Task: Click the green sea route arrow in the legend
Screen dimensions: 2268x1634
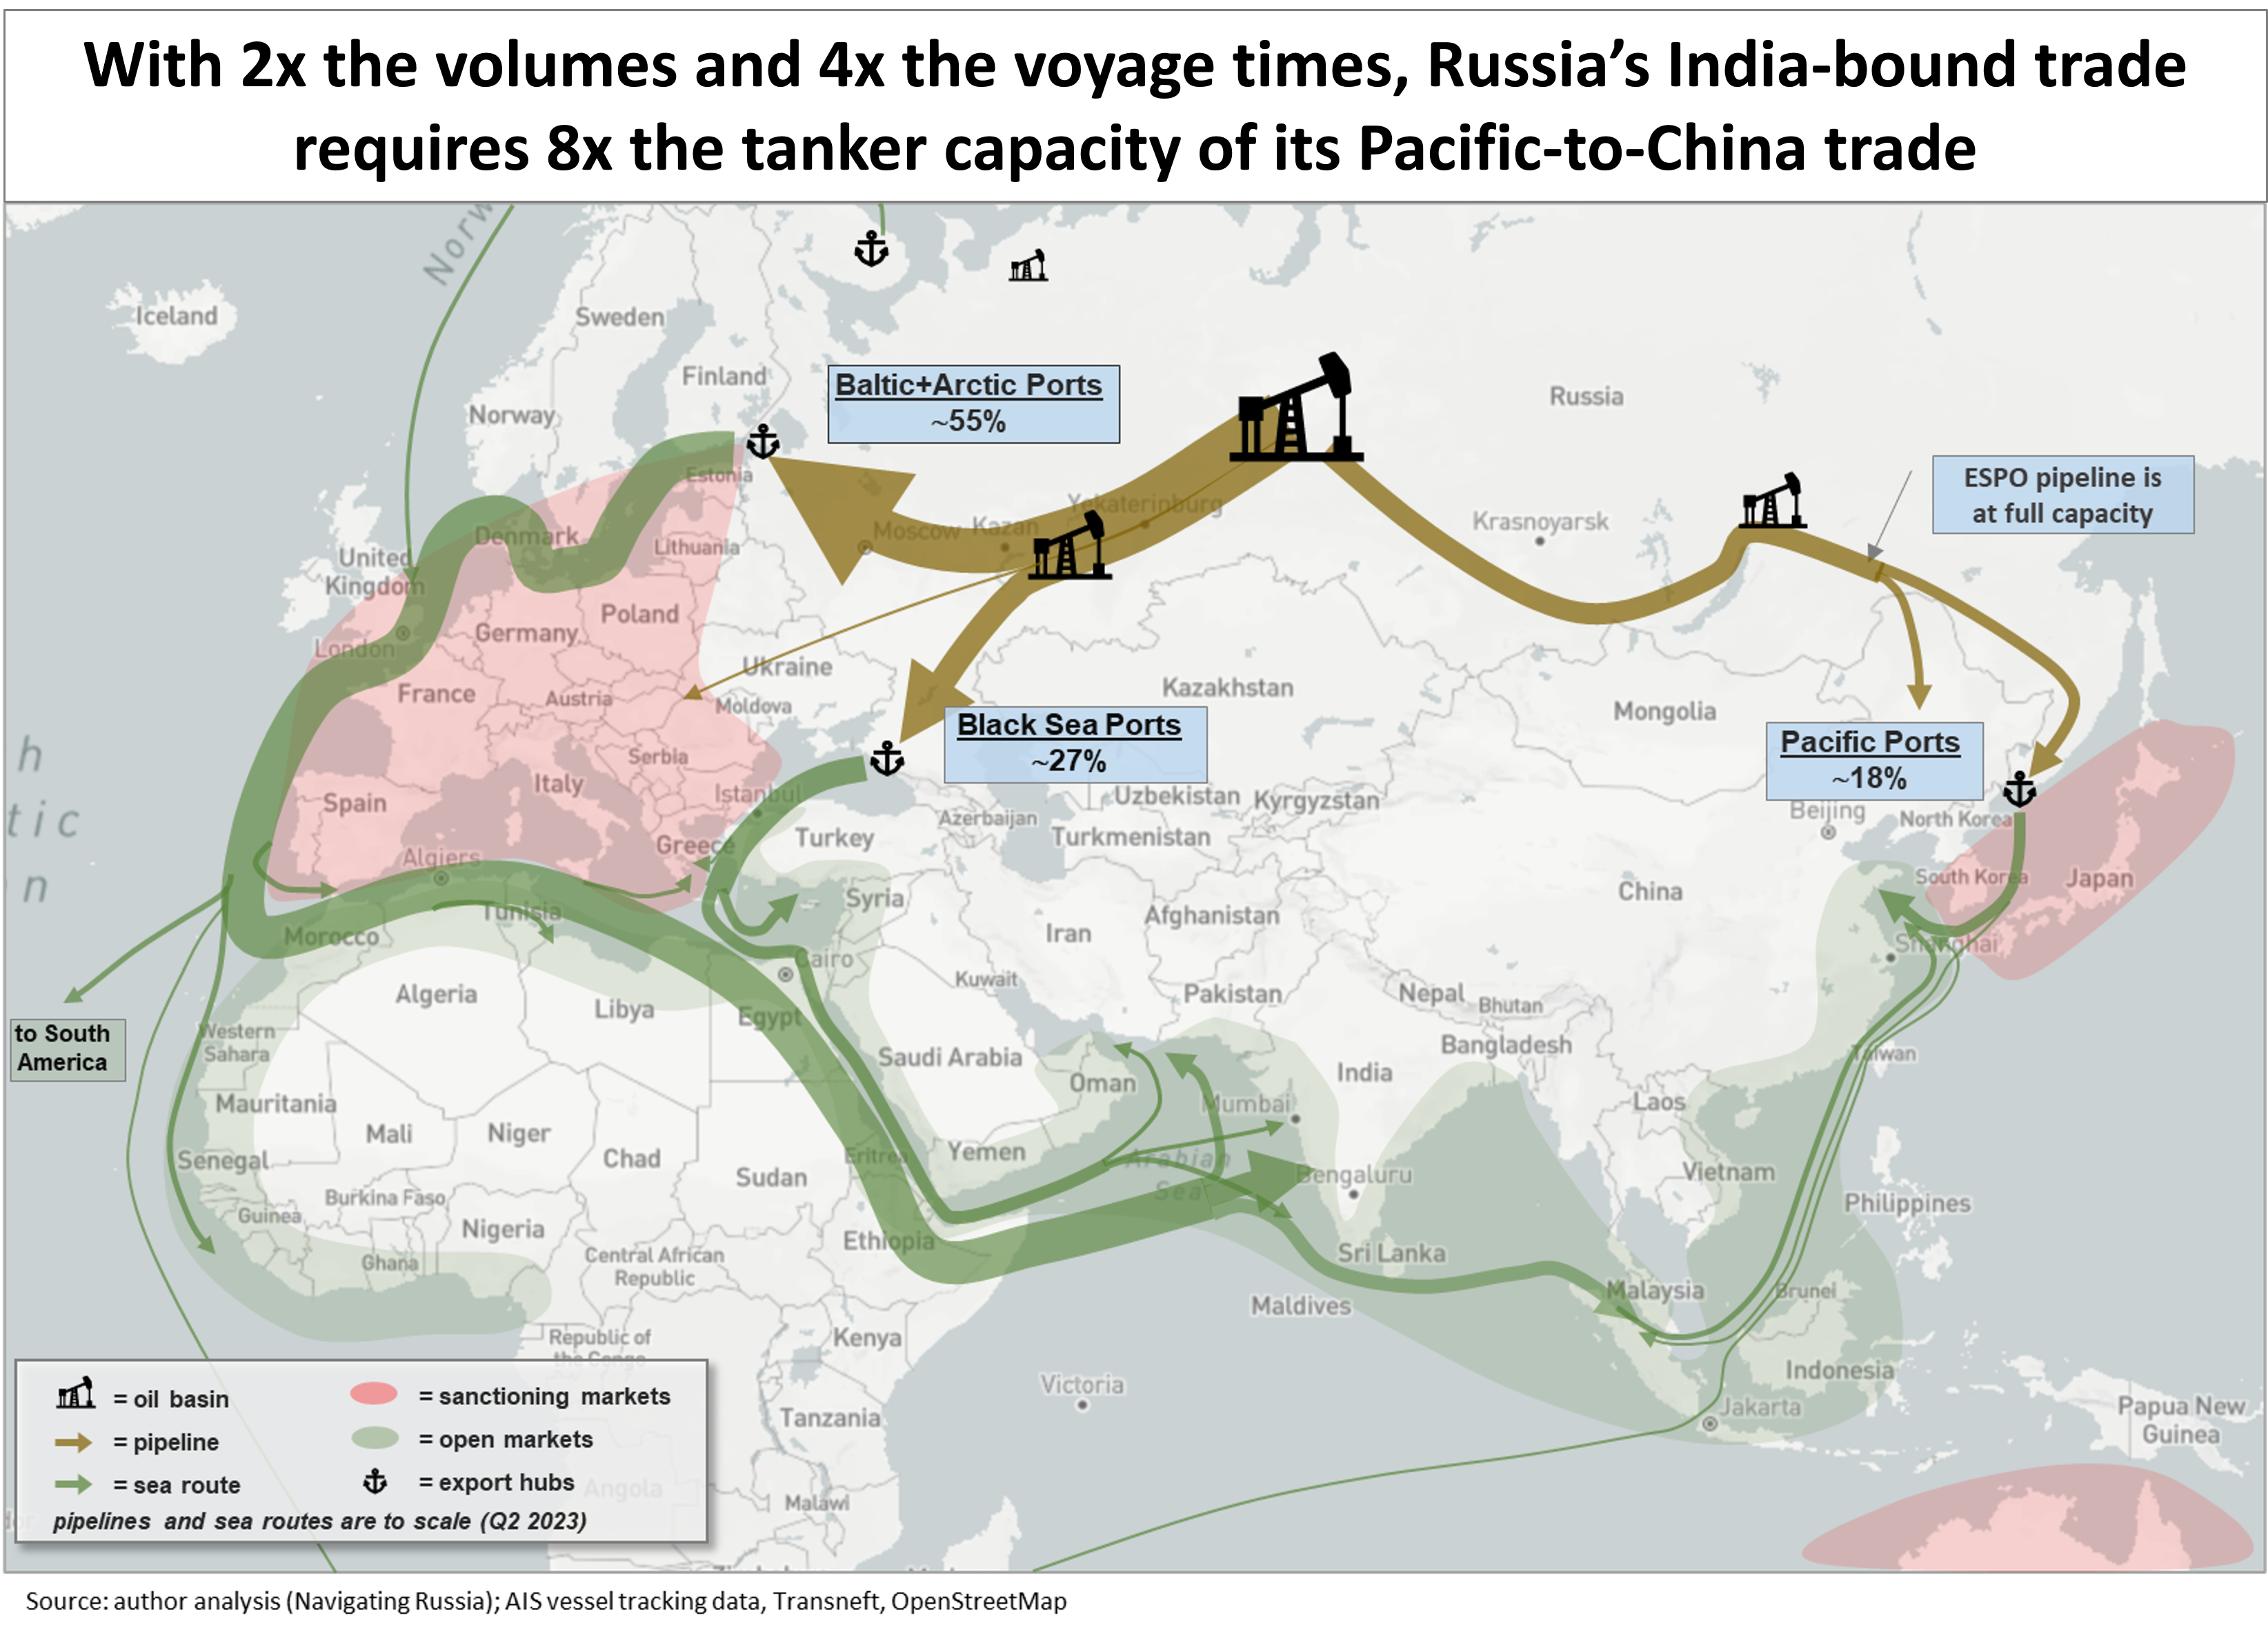Action: pyautogui.click(x=73, y=1484)
